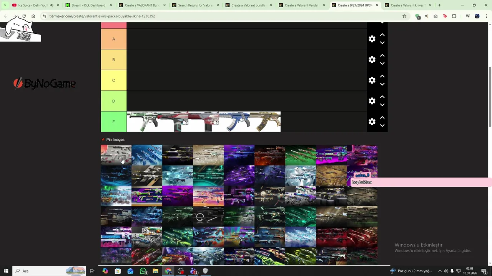Bookmark this page with star icon

click(404, 16)
